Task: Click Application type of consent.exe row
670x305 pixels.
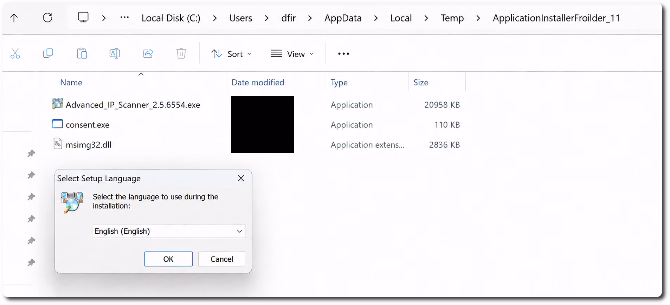Action: [352, 125]
